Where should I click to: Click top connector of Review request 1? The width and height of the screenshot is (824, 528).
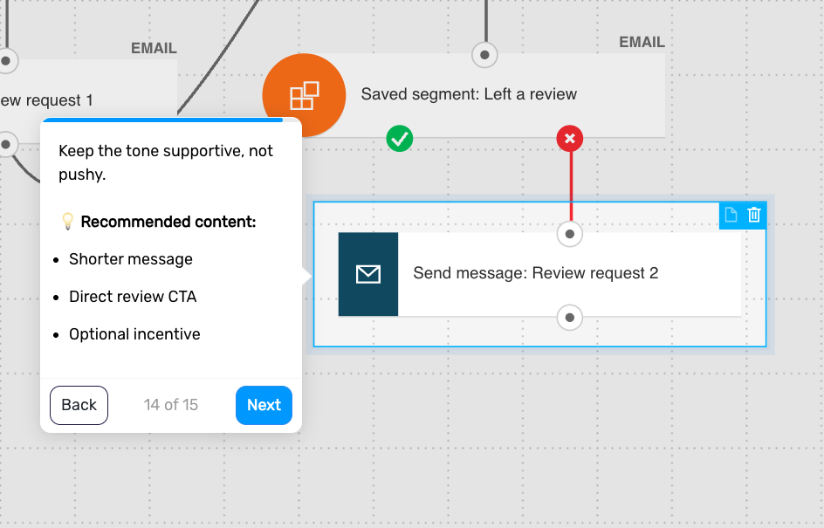pos(6,61)
